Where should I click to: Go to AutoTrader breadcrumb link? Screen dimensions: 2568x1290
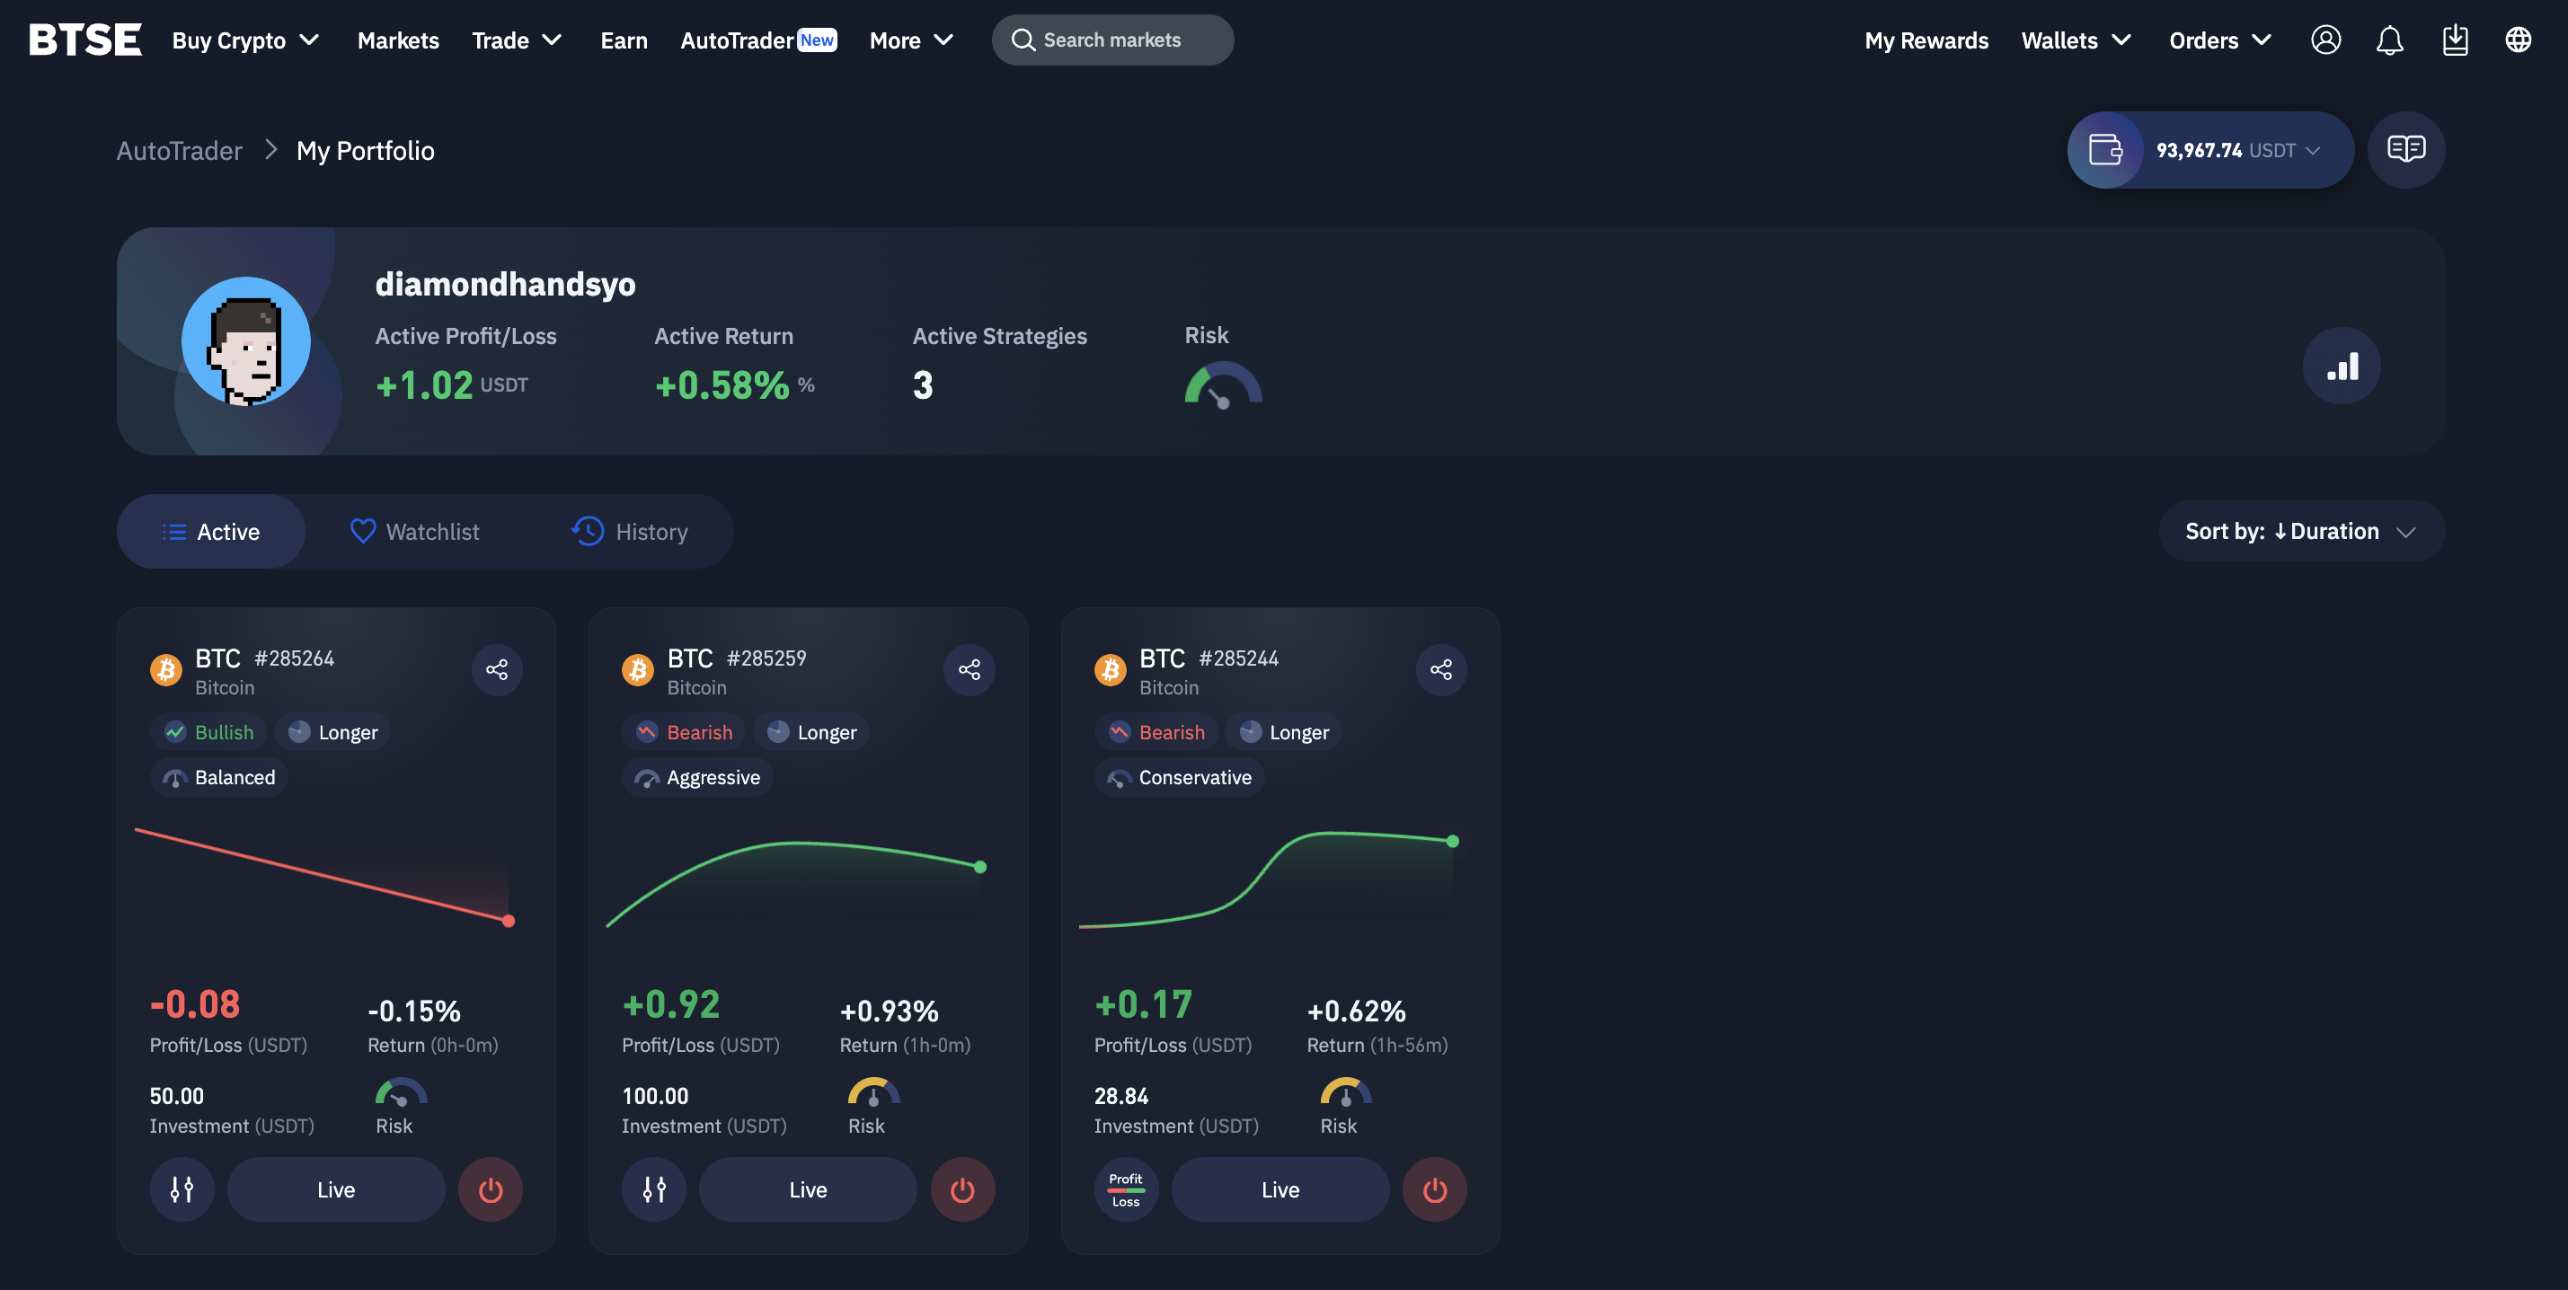click(x=180, y=151)
